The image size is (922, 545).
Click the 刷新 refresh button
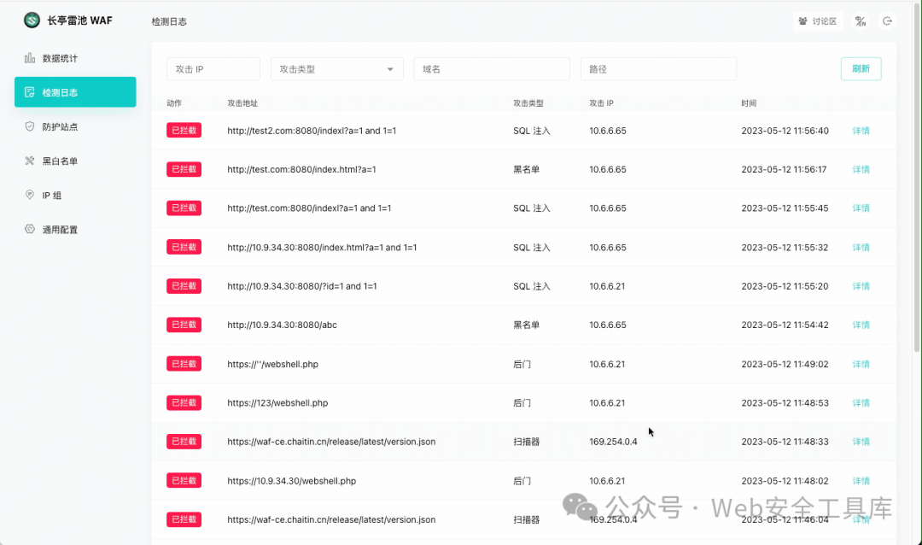861,69
